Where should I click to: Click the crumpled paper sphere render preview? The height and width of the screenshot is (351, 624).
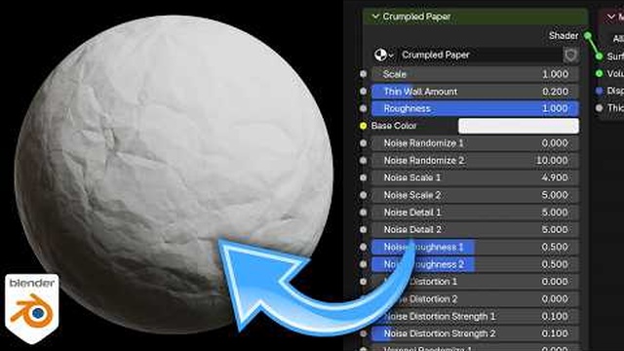tap(174, 174)
